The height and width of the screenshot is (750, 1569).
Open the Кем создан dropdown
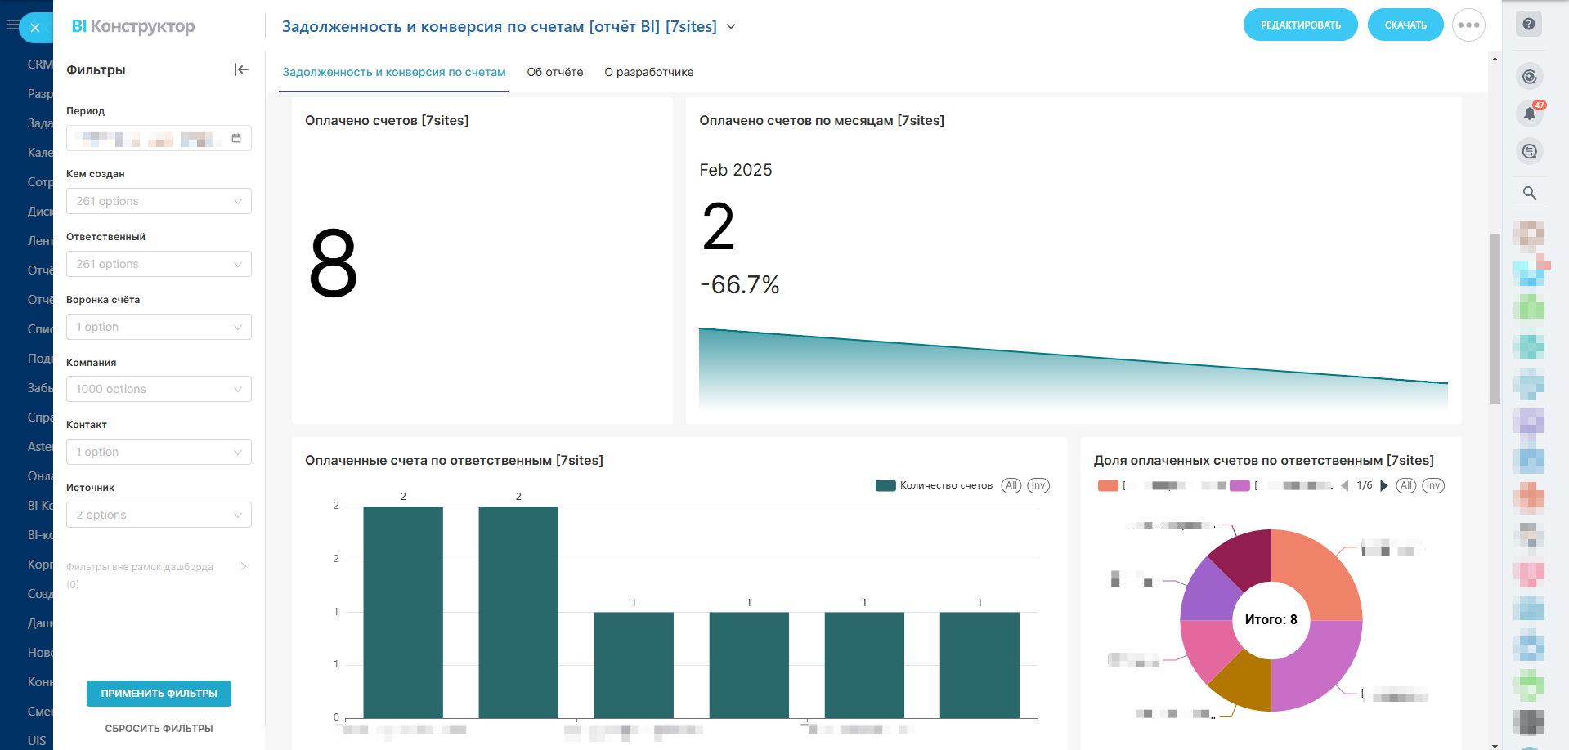coord(159,201)
